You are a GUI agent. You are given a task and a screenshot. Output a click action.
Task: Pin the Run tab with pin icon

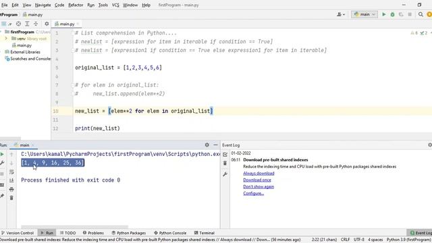click(2, 196)
